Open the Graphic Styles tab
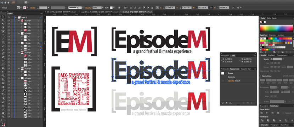Image resolution: width=294 pixels, height=127 pixels. pyautogui.click(x=246, y=69)
